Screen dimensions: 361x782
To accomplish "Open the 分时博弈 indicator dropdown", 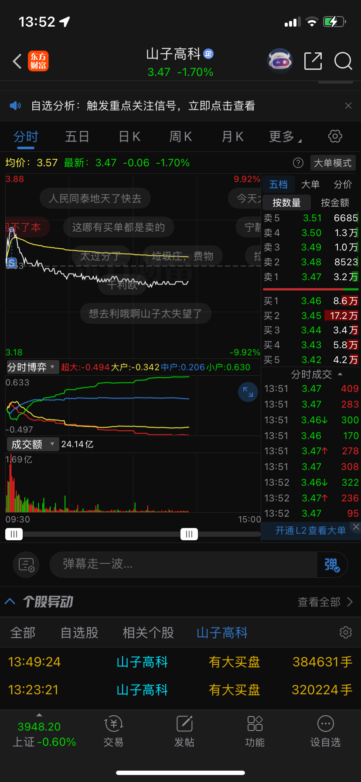I will (32, 367).
